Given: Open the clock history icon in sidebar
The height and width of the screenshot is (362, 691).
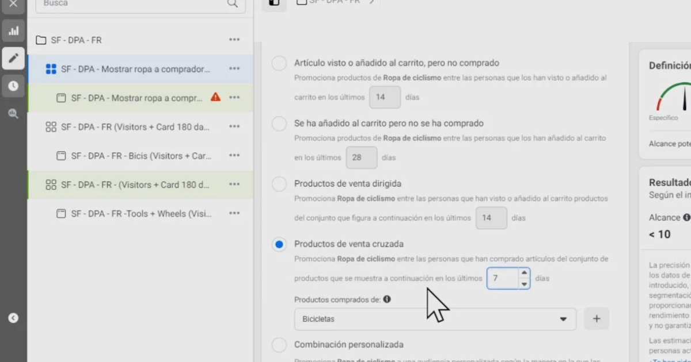Looking at the screenshot, I should coord(13,86).
